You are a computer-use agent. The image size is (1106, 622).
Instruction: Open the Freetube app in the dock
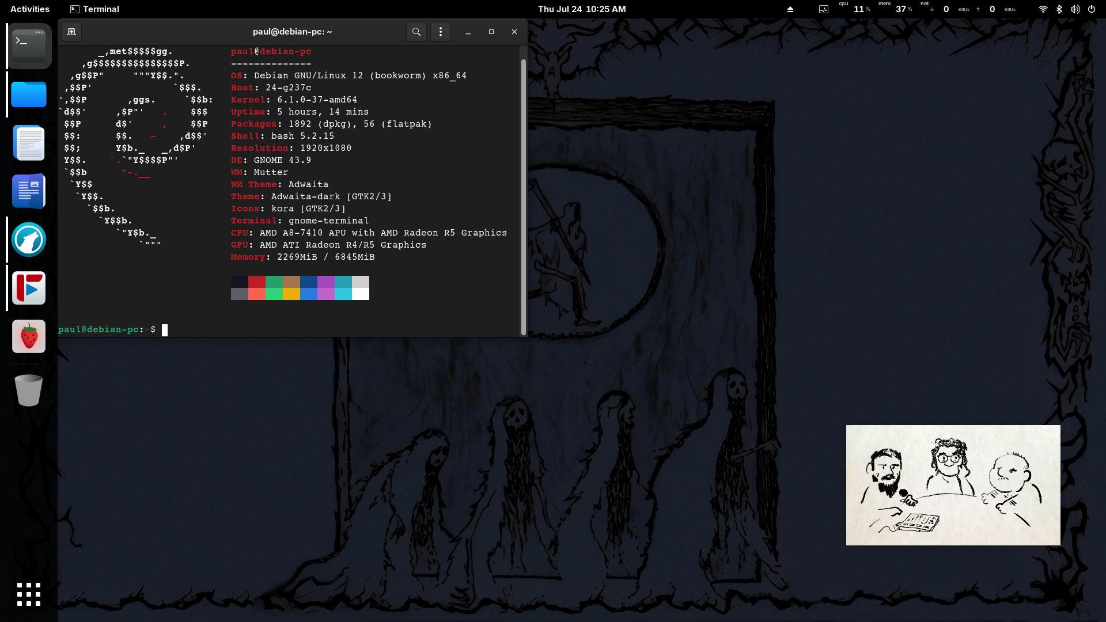29,288
